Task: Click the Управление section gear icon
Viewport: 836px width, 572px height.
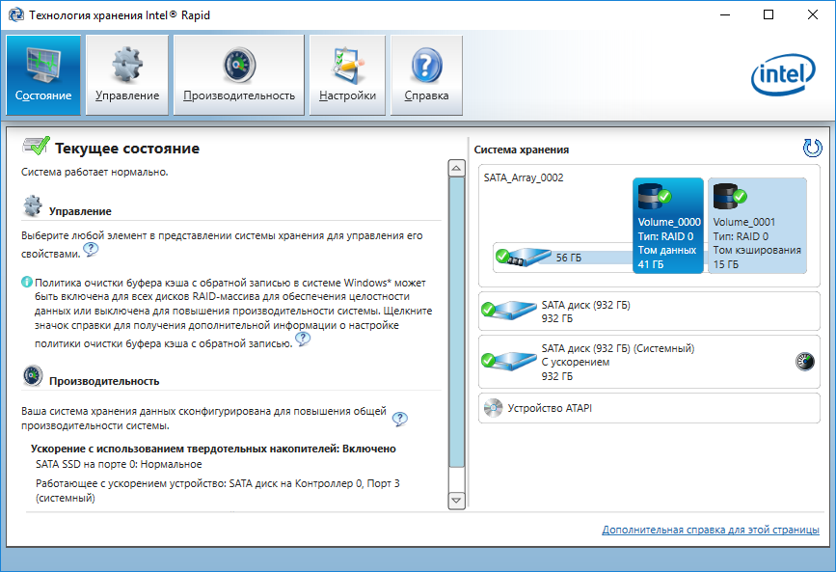Action: 33,206
